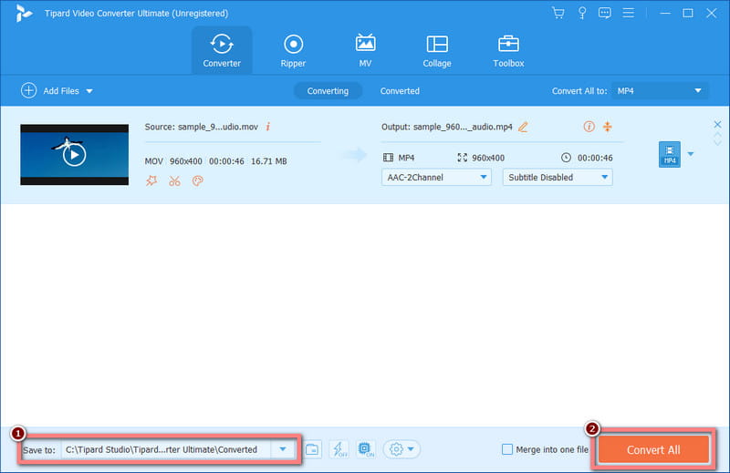The height and width of the screenshot is (473, 730).
Task: Show the Converted list tab
Action: [400, 91]
